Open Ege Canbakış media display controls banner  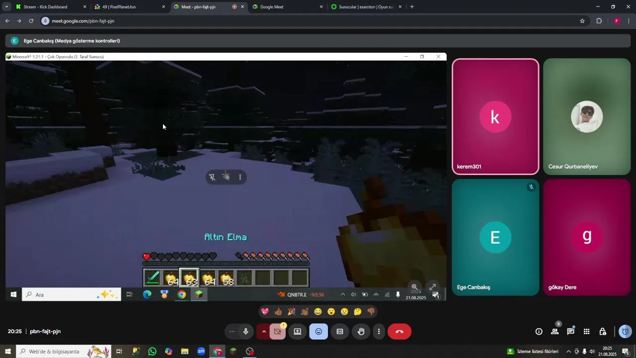[x=317, y=41]
